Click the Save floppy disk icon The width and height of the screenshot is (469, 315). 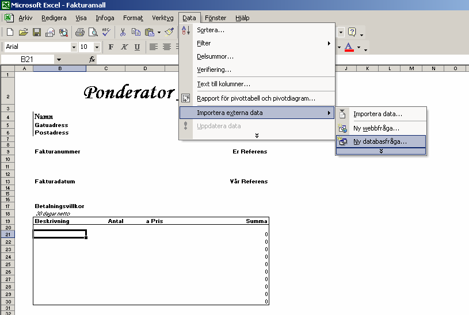pyautogui.click(x=37, y=32)
